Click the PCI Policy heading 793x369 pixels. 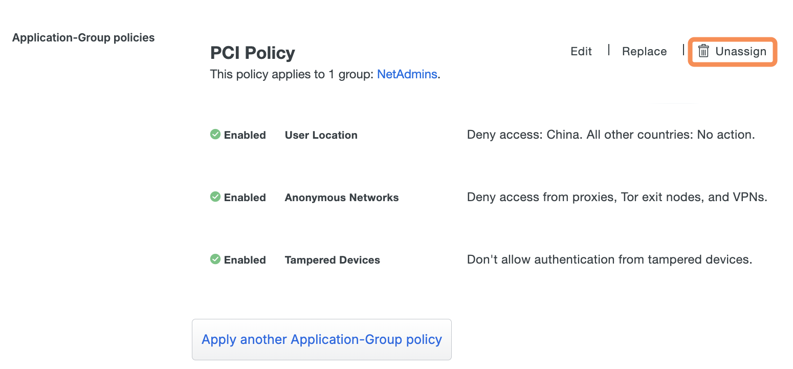252,53
